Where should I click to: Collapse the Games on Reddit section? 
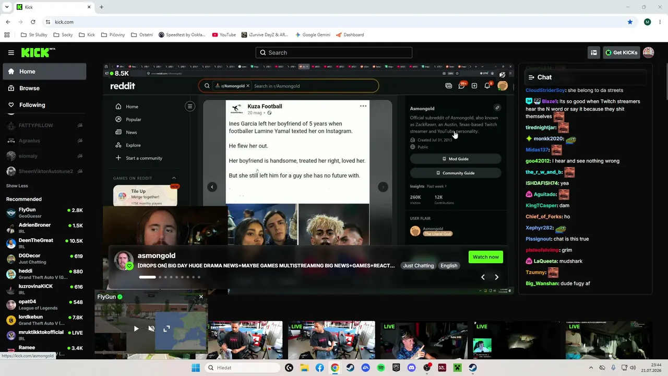(x=174, y=178)
